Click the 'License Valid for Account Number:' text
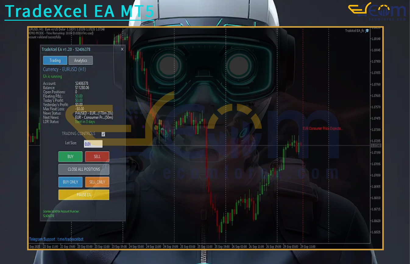 point(61,211)
